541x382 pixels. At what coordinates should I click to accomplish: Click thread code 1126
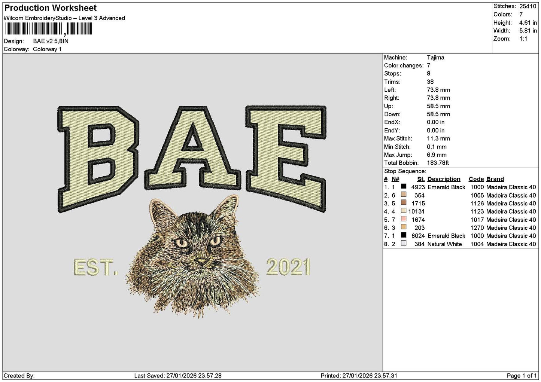(x=477, y=204)
